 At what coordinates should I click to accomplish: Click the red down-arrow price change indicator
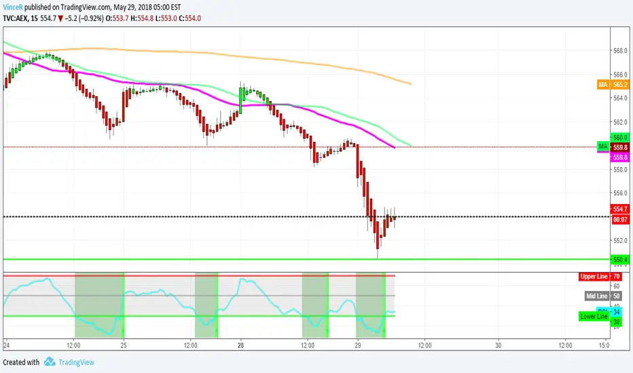tap(60, 18)
